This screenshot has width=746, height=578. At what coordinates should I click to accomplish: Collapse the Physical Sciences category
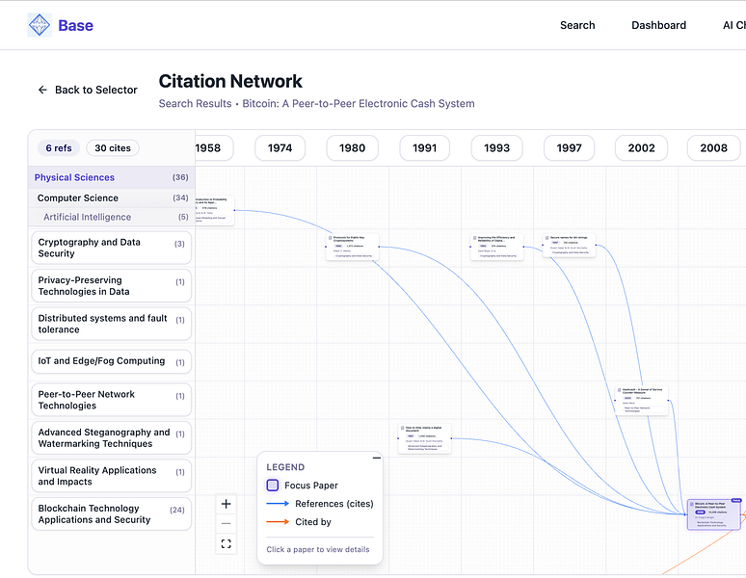pos(112,177)
